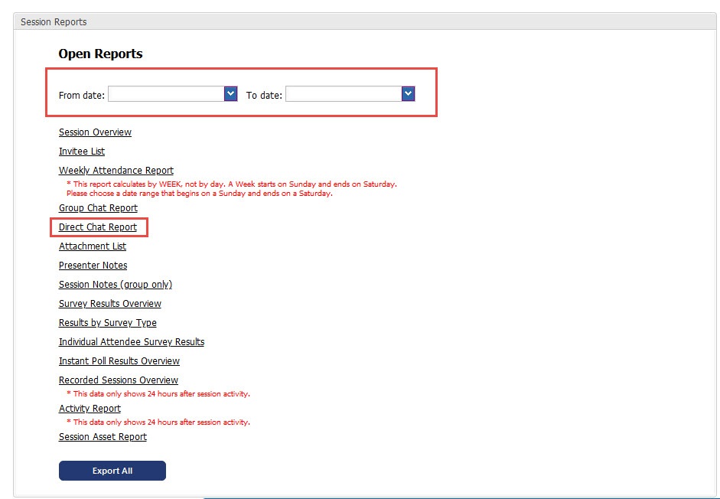This screenshot has width=720, height=499.
Task: Click inside the To date field
Action: [344, 93]
